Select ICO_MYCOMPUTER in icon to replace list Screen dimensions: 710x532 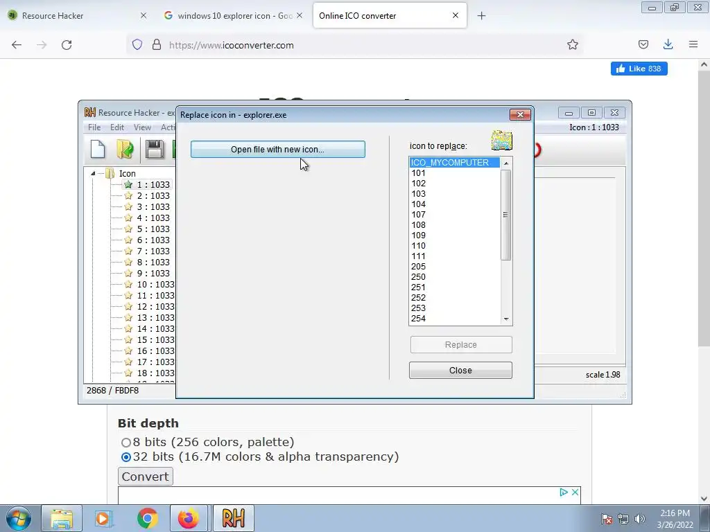click(455, 162)
